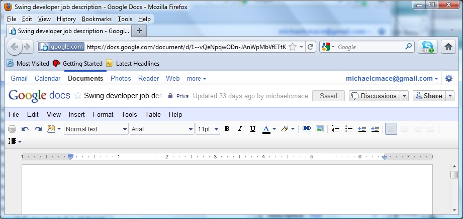Click the highlighter color tool
The height and width of the screenshot is (219, 463).
(285, 129)
